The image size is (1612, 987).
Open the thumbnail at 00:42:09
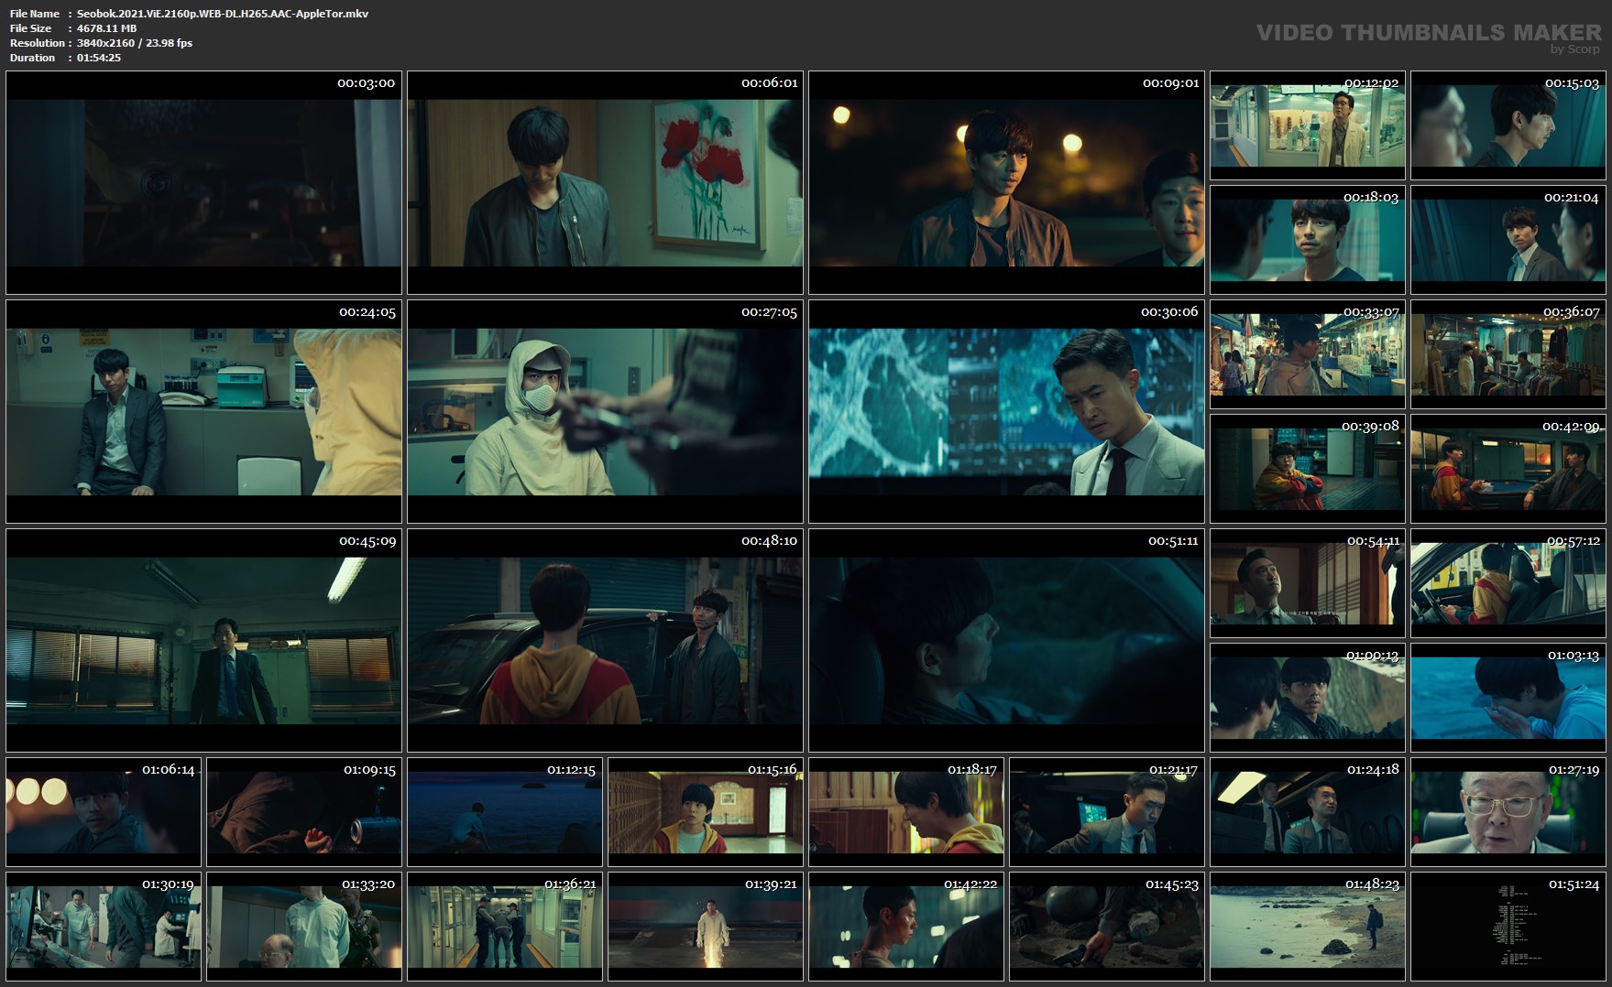pos(1508,469)
